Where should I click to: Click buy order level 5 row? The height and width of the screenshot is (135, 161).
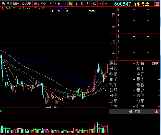[138, 58]
